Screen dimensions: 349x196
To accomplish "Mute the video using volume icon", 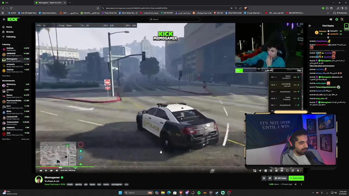I will pos(57,171).
